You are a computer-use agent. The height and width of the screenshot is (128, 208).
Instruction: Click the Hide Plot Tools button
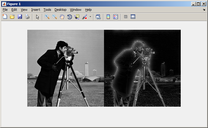126,17
